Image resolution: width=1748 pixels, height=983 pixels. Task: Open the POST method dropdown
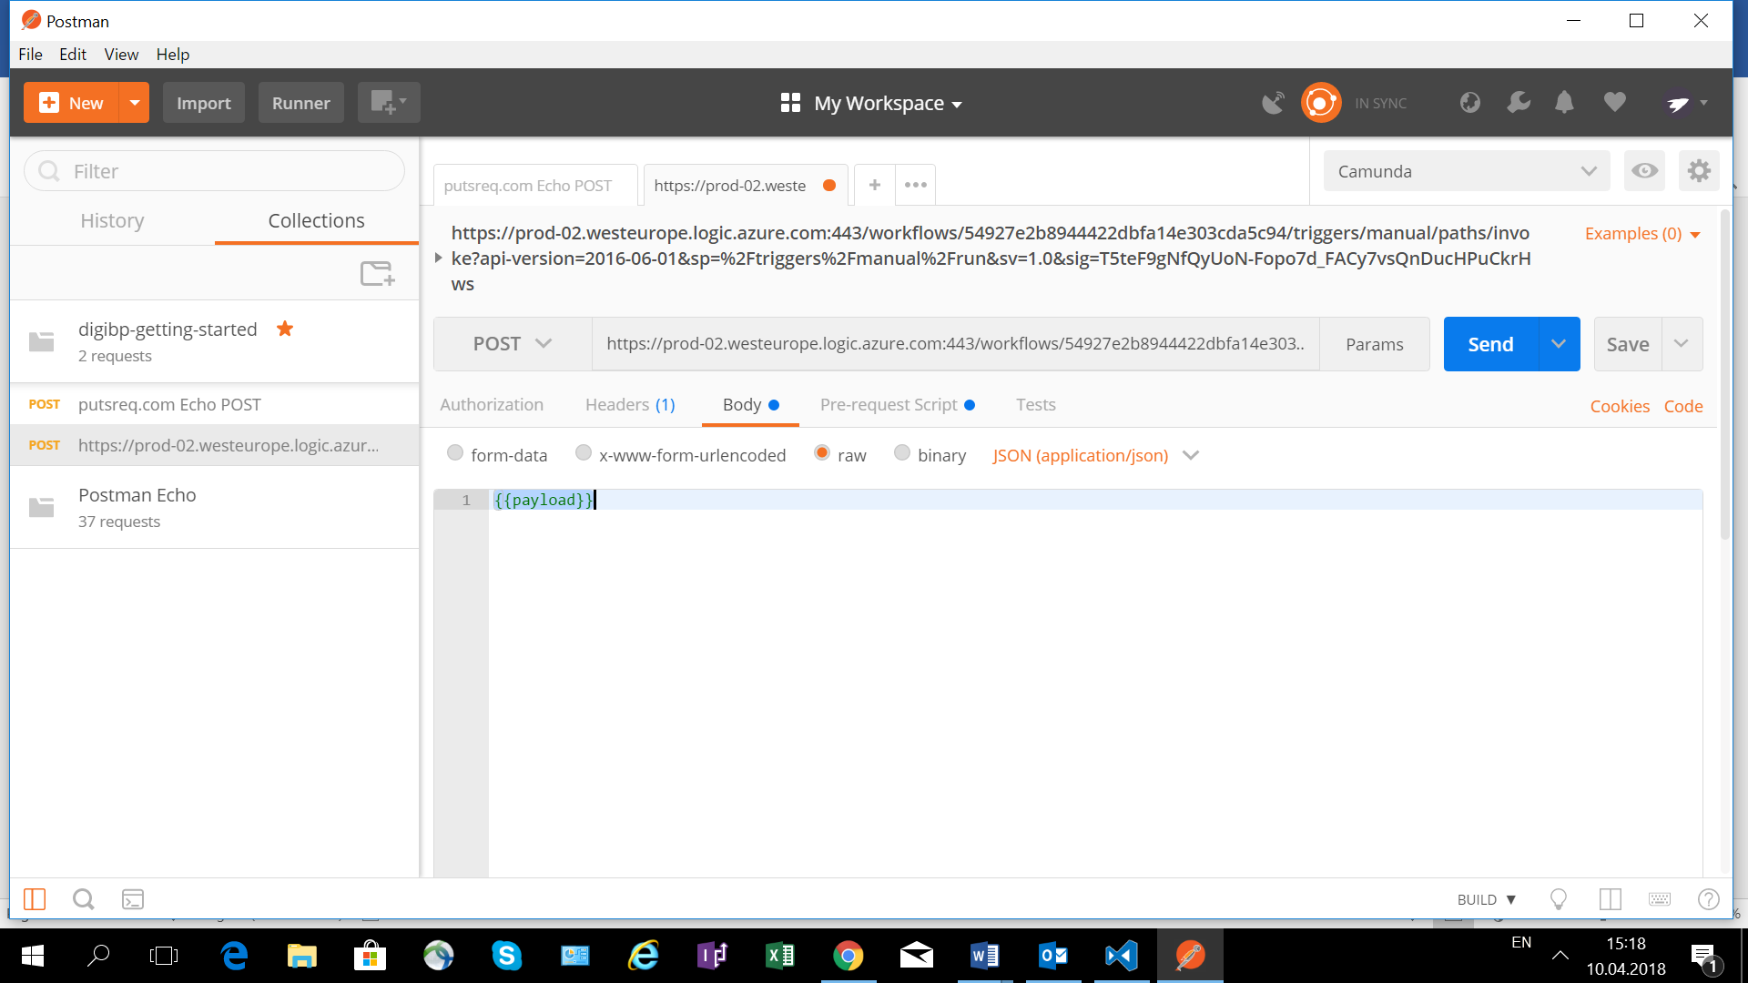(x=513, y=344)
